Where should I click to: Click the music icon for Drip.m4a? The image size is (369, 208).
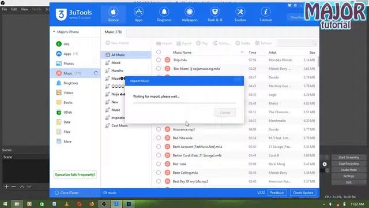pos(167,60)
